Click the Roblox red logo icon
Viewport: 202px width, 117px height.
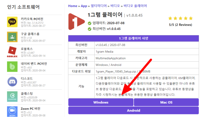pos(12,52)
